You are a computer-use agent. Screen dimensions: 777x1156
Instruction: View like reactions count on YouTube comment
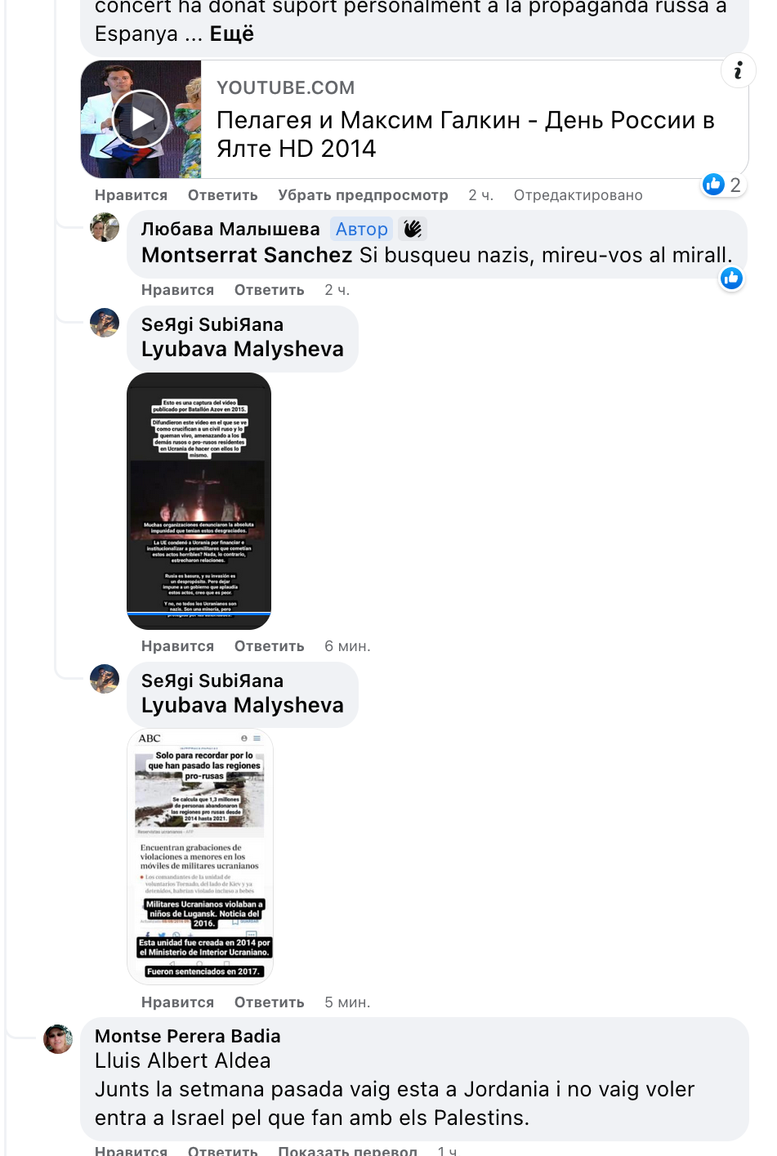pyautogui.click(x=722, y=185)
